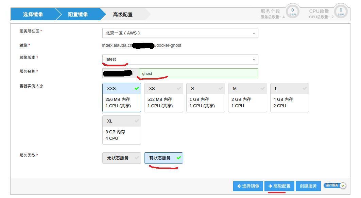Screen dimensions: 361x198
Task: Click the back 选择镜像 button
Action: click(248, 186)
